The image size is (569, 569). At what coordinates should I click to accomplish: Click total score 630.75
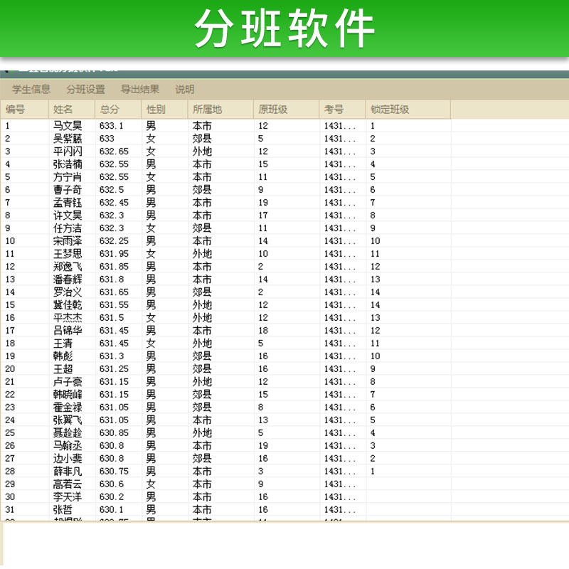[114, 472]
